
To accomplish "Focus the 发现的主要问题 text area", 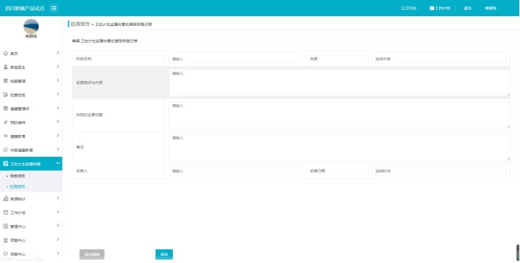I will coord(339,115).
